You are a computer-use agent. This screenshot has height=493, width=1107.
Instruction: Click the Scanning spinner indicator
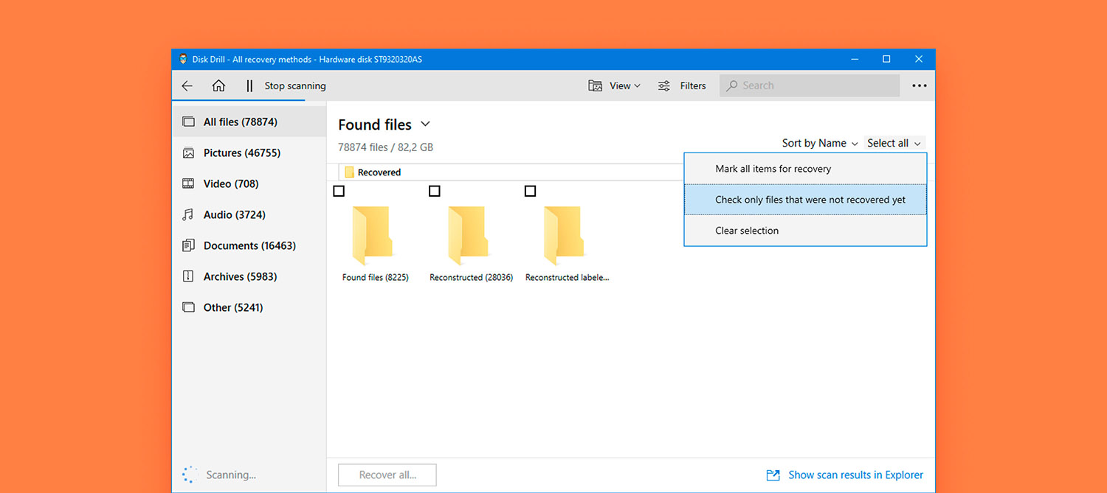point(190,475)
